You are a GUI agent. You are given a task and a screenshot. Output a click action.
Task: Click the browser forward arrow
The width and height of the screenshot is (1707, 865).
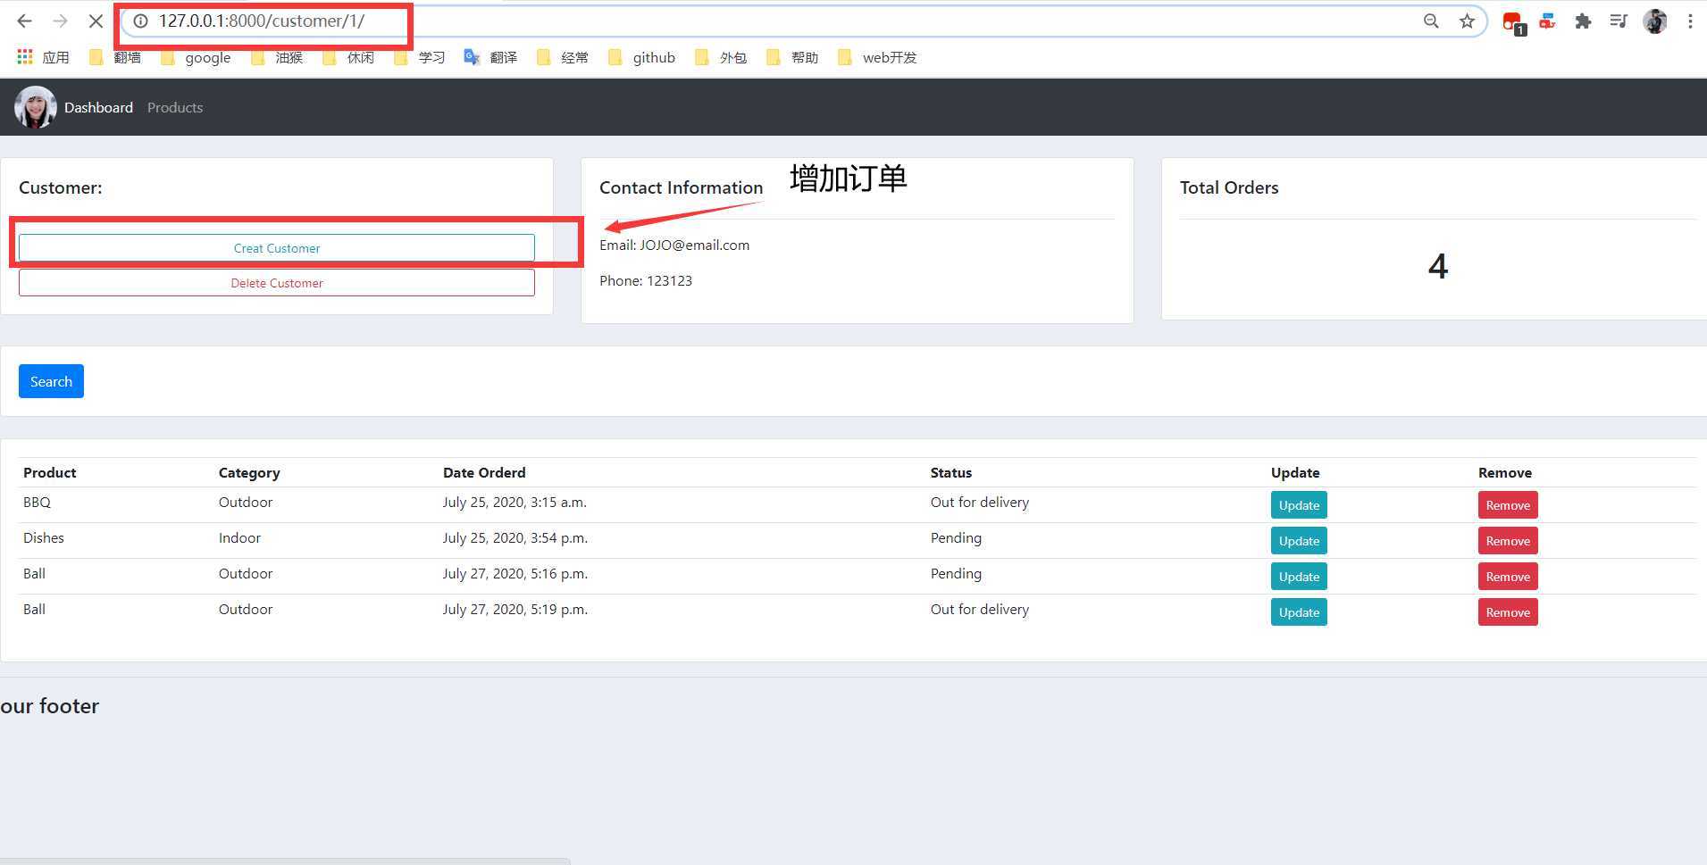tap(60, 21)
